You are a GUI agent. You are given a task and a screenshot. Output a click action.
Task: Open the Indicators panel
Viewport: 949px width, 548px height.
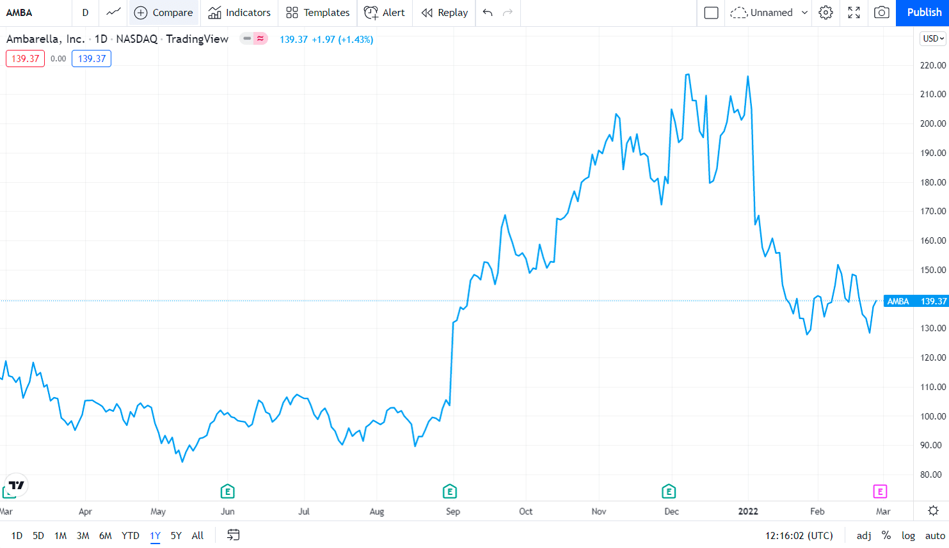point(239,12)
